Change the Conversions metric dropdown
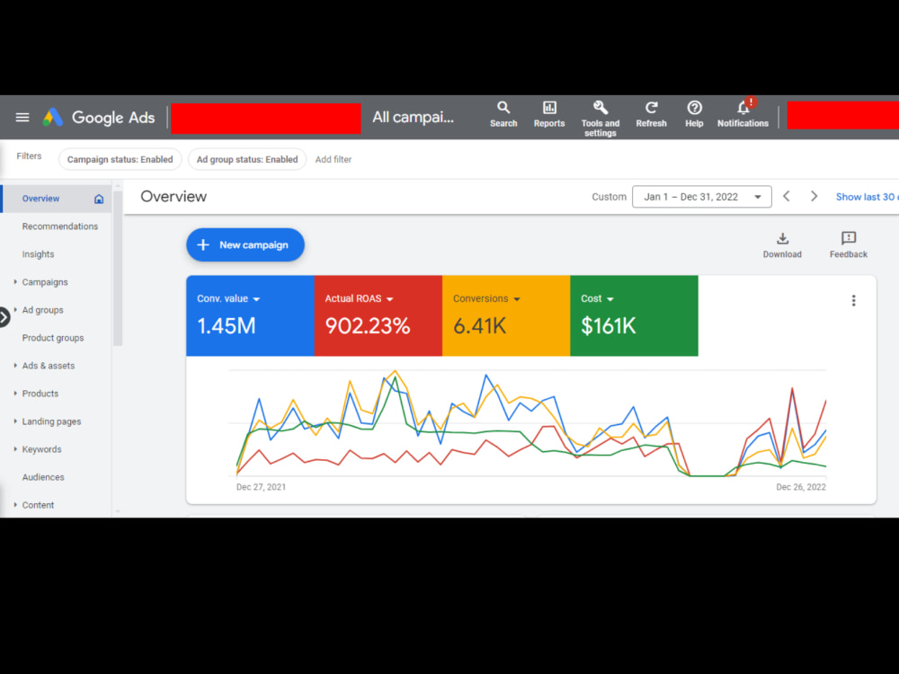The width and height of the screenshot is (899, 674). pos(486,298)
